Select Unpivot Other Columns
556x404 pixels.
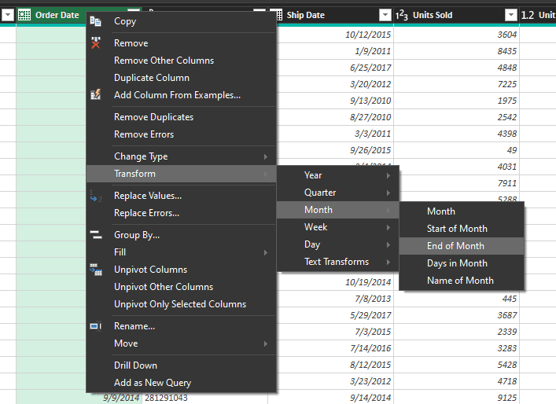pos(181,287)
